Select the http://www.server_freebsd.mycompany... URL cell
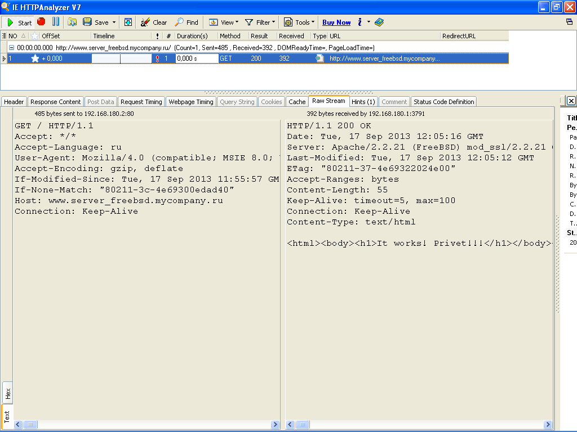The width and height of the screenshot is (577, 432). click(x=384, y=58)
